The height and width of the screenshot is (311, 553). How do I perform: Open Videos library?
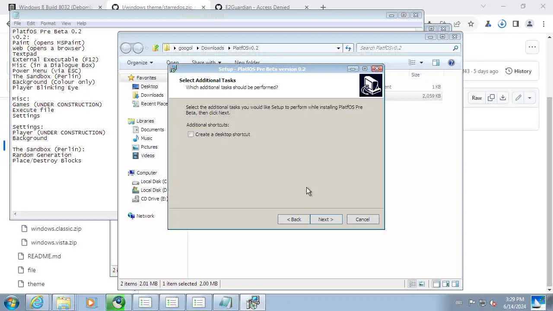click(147, 155)
